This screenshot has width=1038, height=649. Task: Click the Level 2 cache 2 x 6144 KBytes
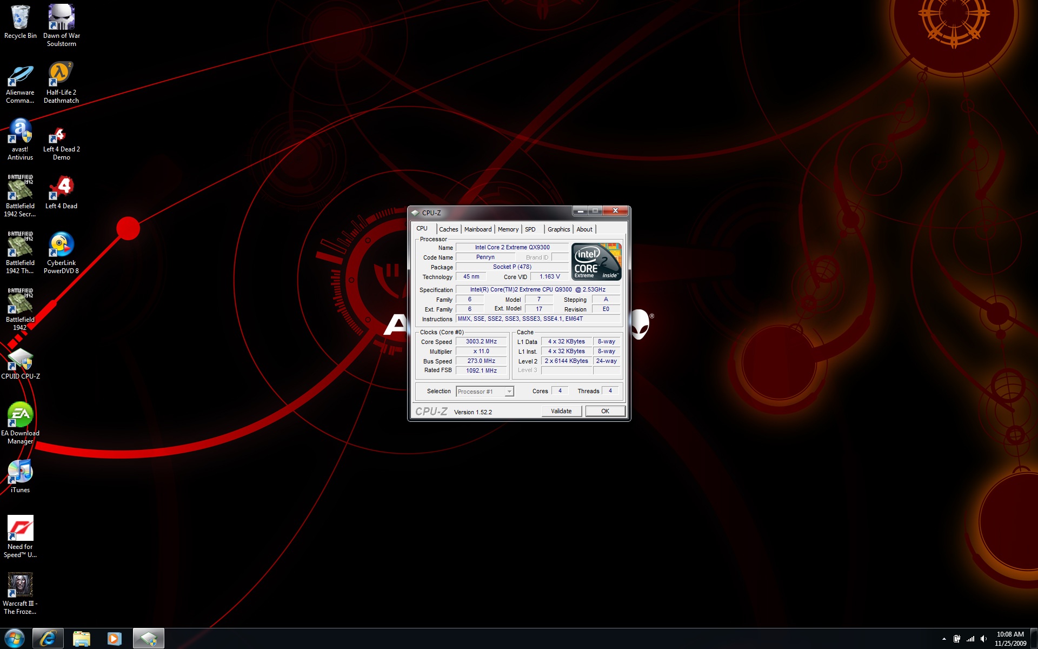point(566,361)
